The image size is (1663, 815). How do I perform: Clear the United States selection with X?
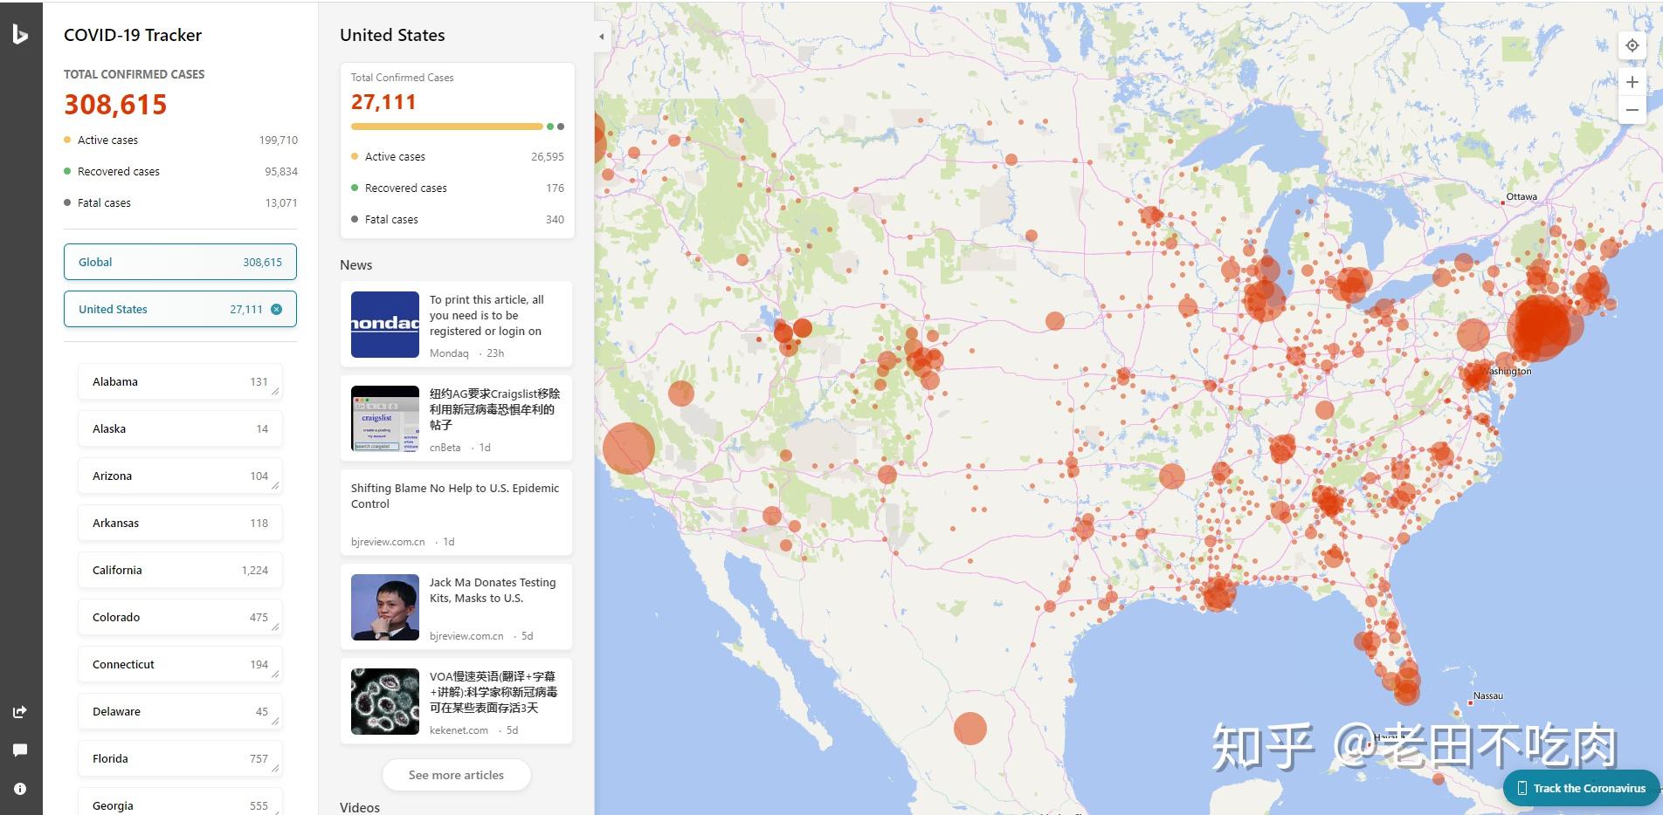pos(277,309)
